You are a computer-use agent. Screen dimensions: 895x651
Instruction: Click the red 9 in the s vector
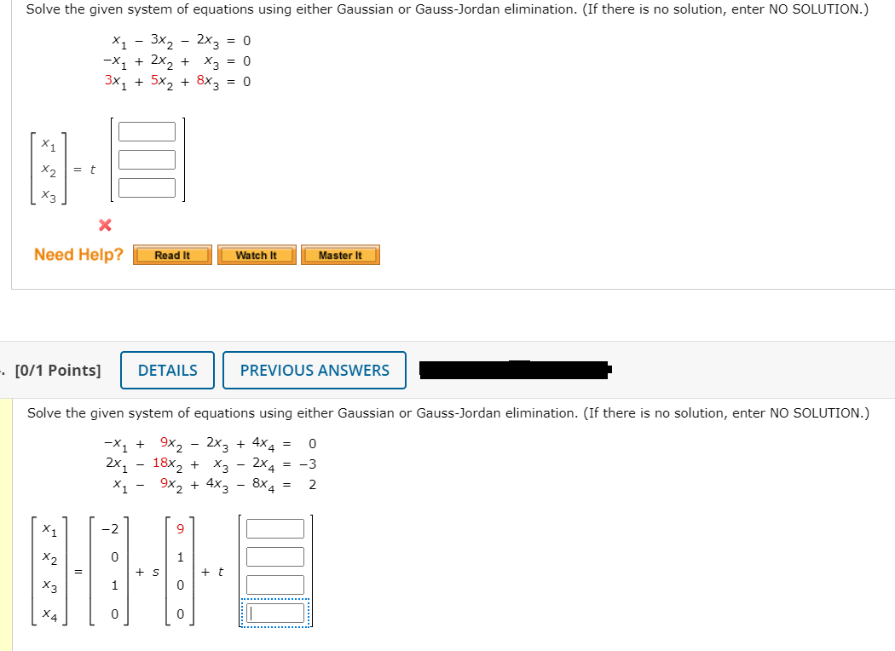pos(181,529)
